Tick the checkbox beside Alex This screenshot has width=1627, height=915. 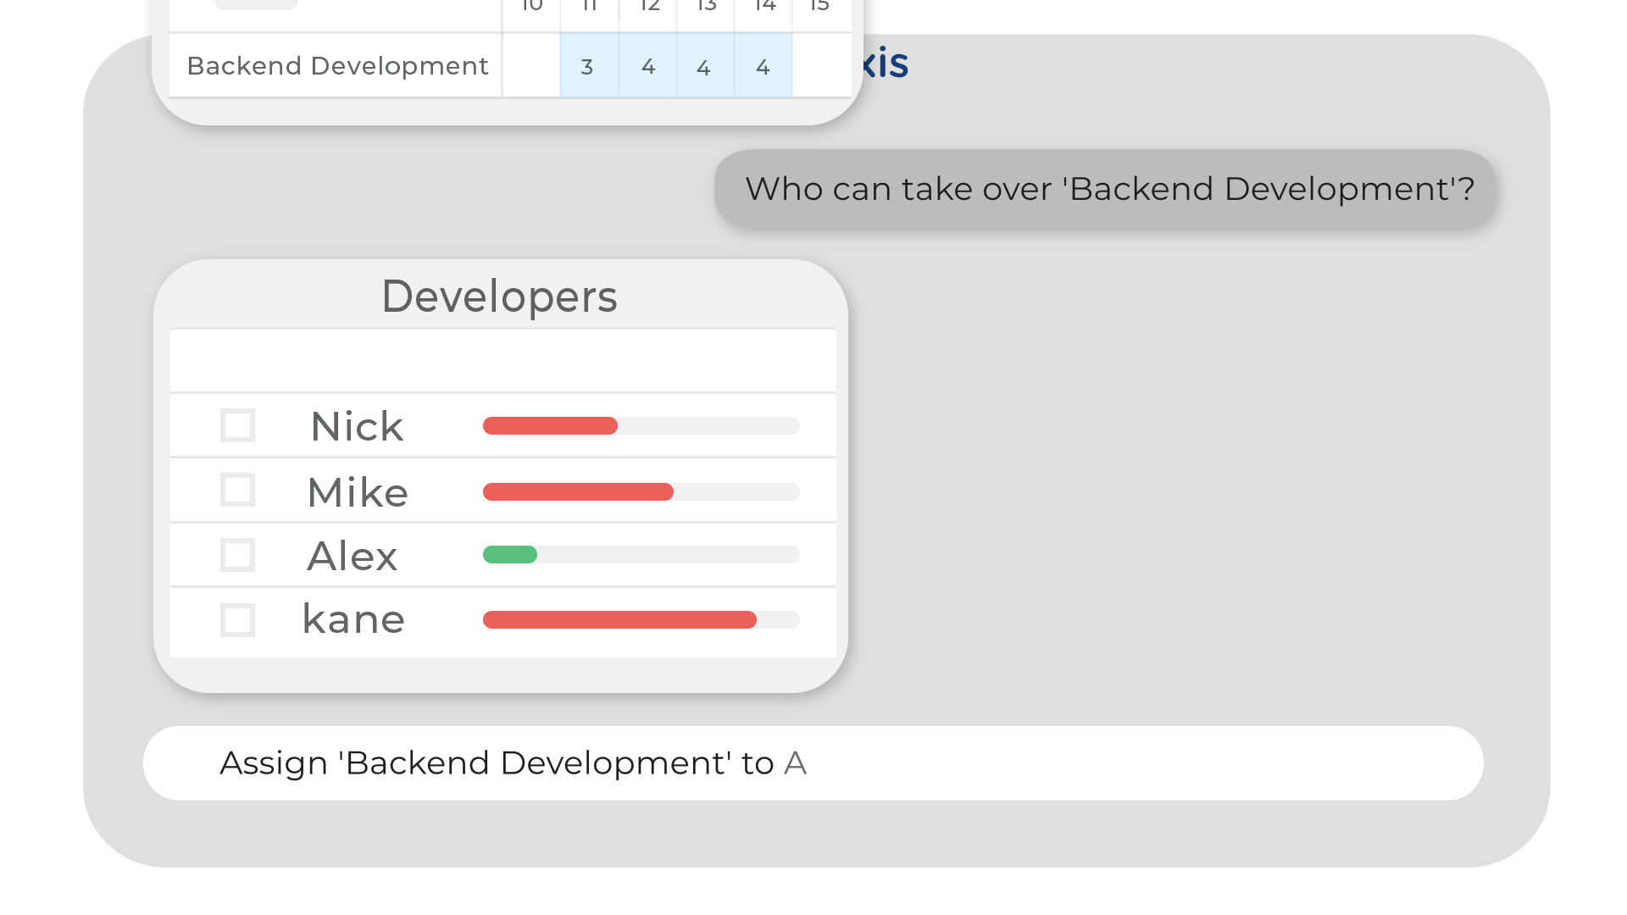tap(237, 555)
